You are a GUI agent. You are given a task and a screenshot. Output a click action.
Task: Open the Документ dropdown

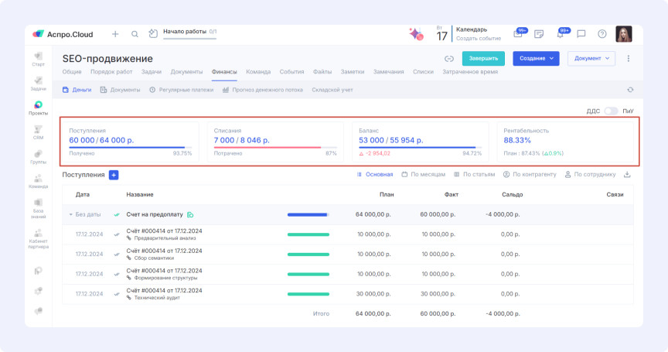tap(591, 58)
